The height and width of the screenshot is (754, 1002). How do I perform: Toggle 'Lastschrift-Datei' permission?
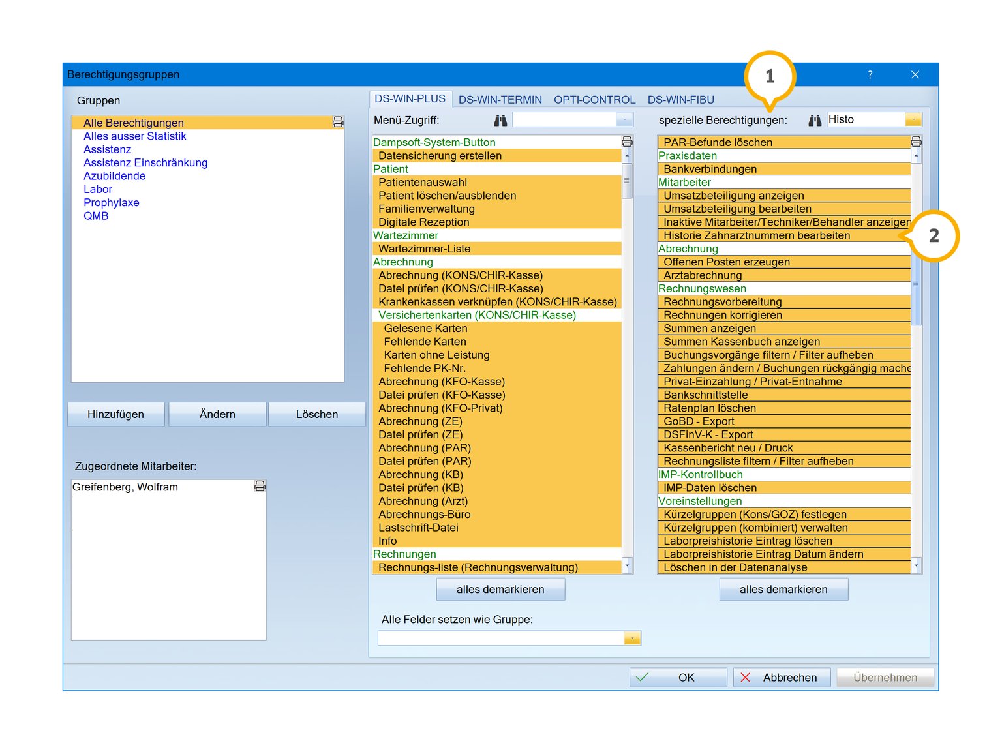[x=496, y=528]
